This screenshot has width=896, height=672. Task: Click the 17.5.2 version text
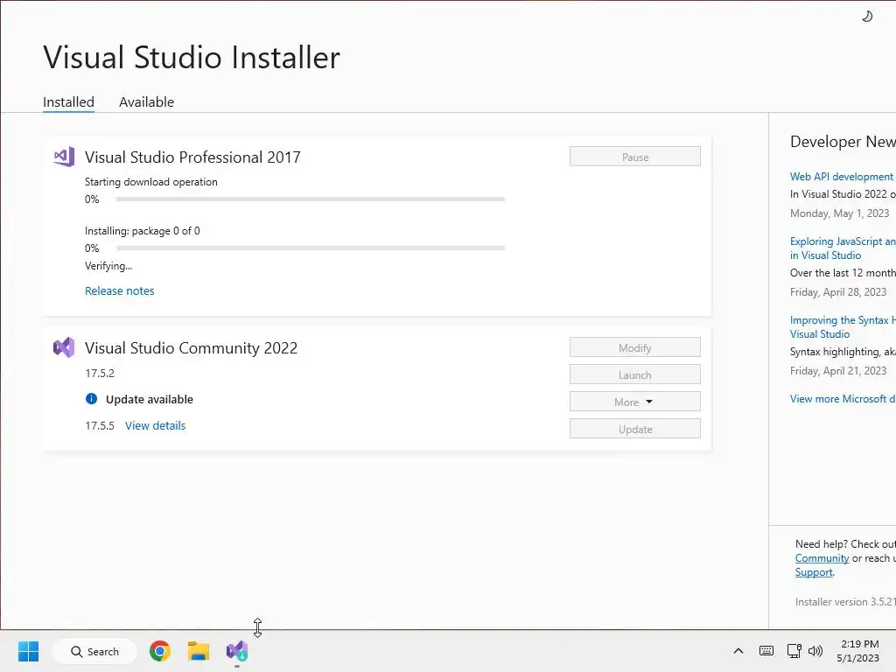coord(100,373)
